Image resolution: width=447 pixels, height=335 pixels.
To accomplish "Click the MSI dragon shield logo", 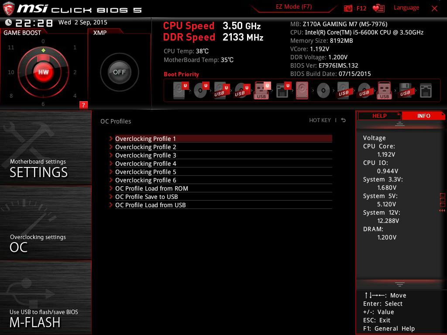I will (x=9, y=9).
